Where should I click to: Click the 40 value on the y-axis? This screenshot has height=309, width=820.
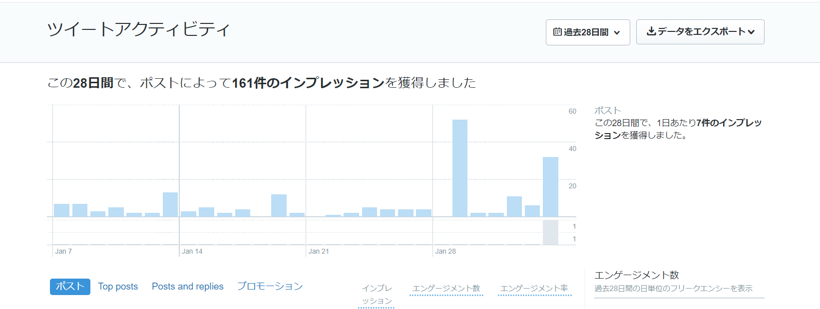click(572, 149)
